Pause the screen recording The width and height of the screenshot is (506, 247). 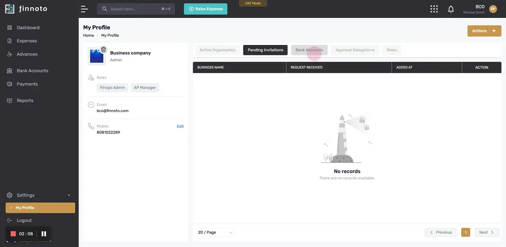point(44,234)
